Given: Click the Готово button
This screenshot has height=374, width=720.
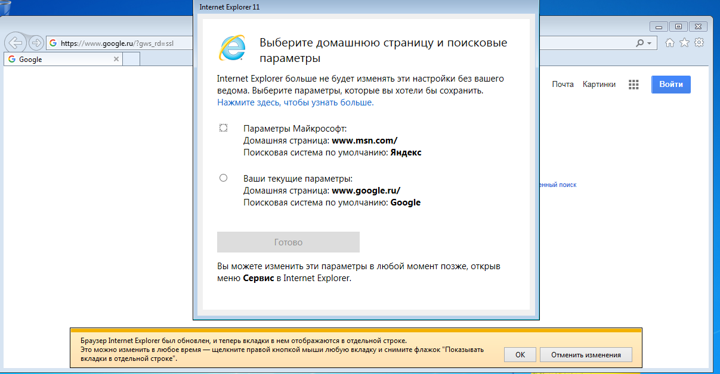Looking at the screenshot, I should [x=288, y=242].
